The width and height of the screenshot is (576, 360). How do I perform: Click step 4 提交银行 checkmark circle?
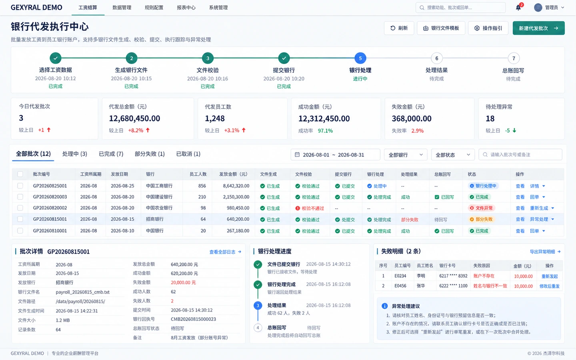[284, 58]
